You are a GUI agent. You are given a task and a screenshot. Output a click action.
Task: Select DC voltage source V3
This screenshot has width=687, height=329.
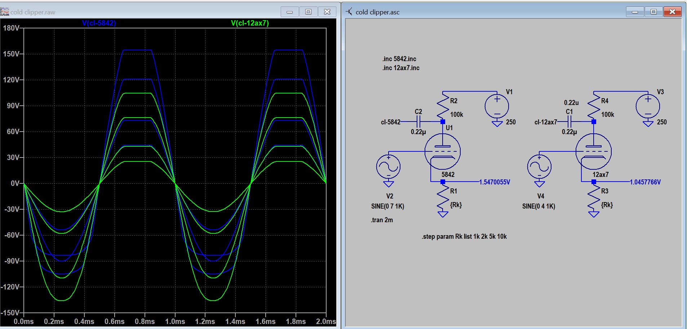648,106
